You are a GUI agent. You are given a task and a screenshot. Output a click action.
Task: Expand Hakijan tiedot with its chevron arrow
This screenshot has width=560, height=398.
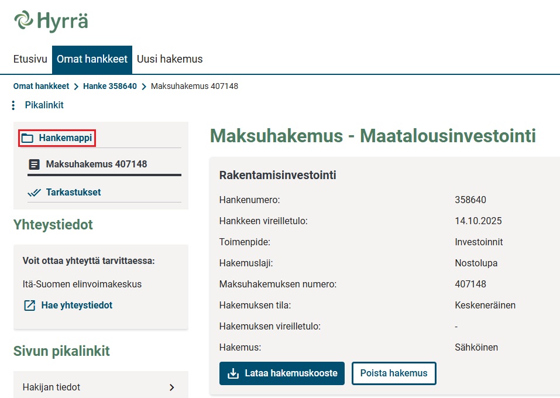[x=171, y=387]
